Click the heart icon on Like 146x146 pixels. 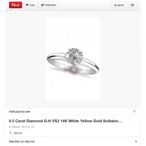click(27, 5)
